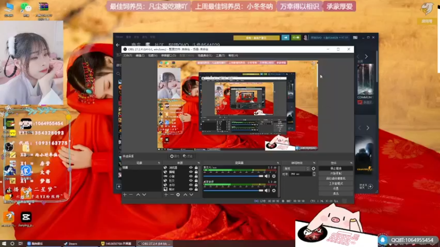Click the OBS taskbar button

click(x=155, y=244)
